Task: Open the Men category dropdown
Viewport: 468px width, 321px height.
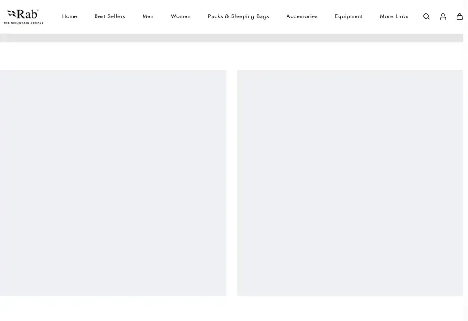Action: 148,16
